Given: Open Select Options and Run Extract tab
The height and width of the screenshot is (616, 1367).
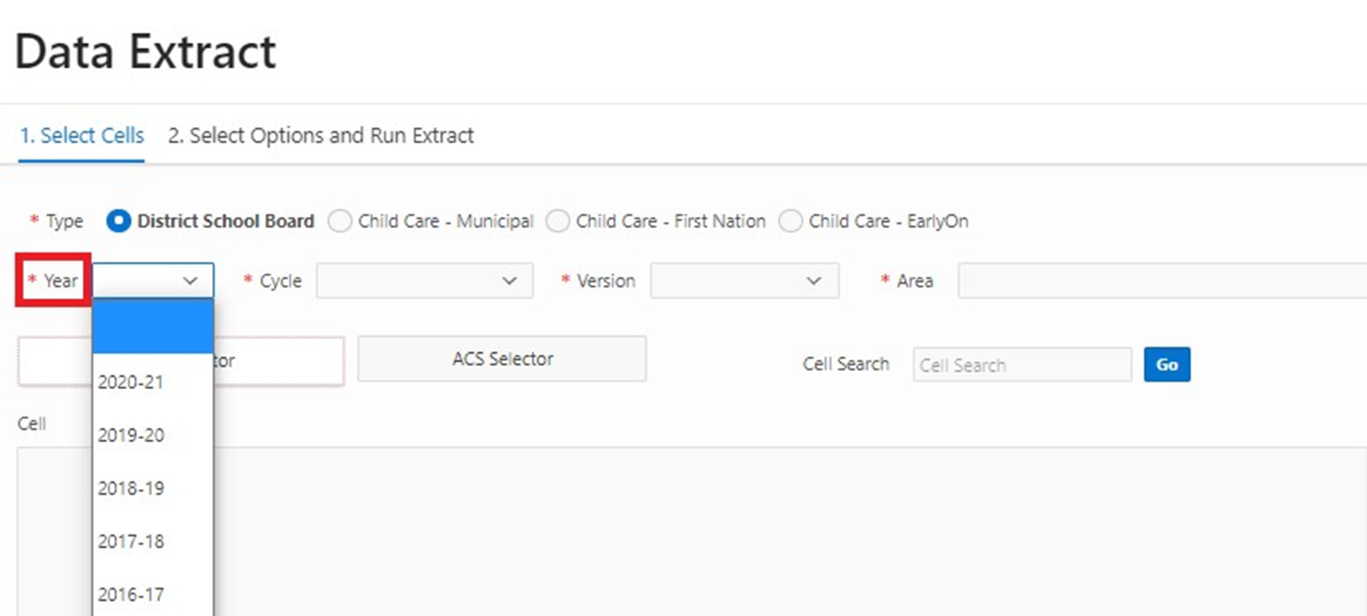Looking at the screenshot, I should 321,136.
